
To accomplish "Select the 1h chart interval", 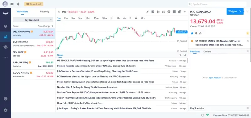I will point(112,18).
